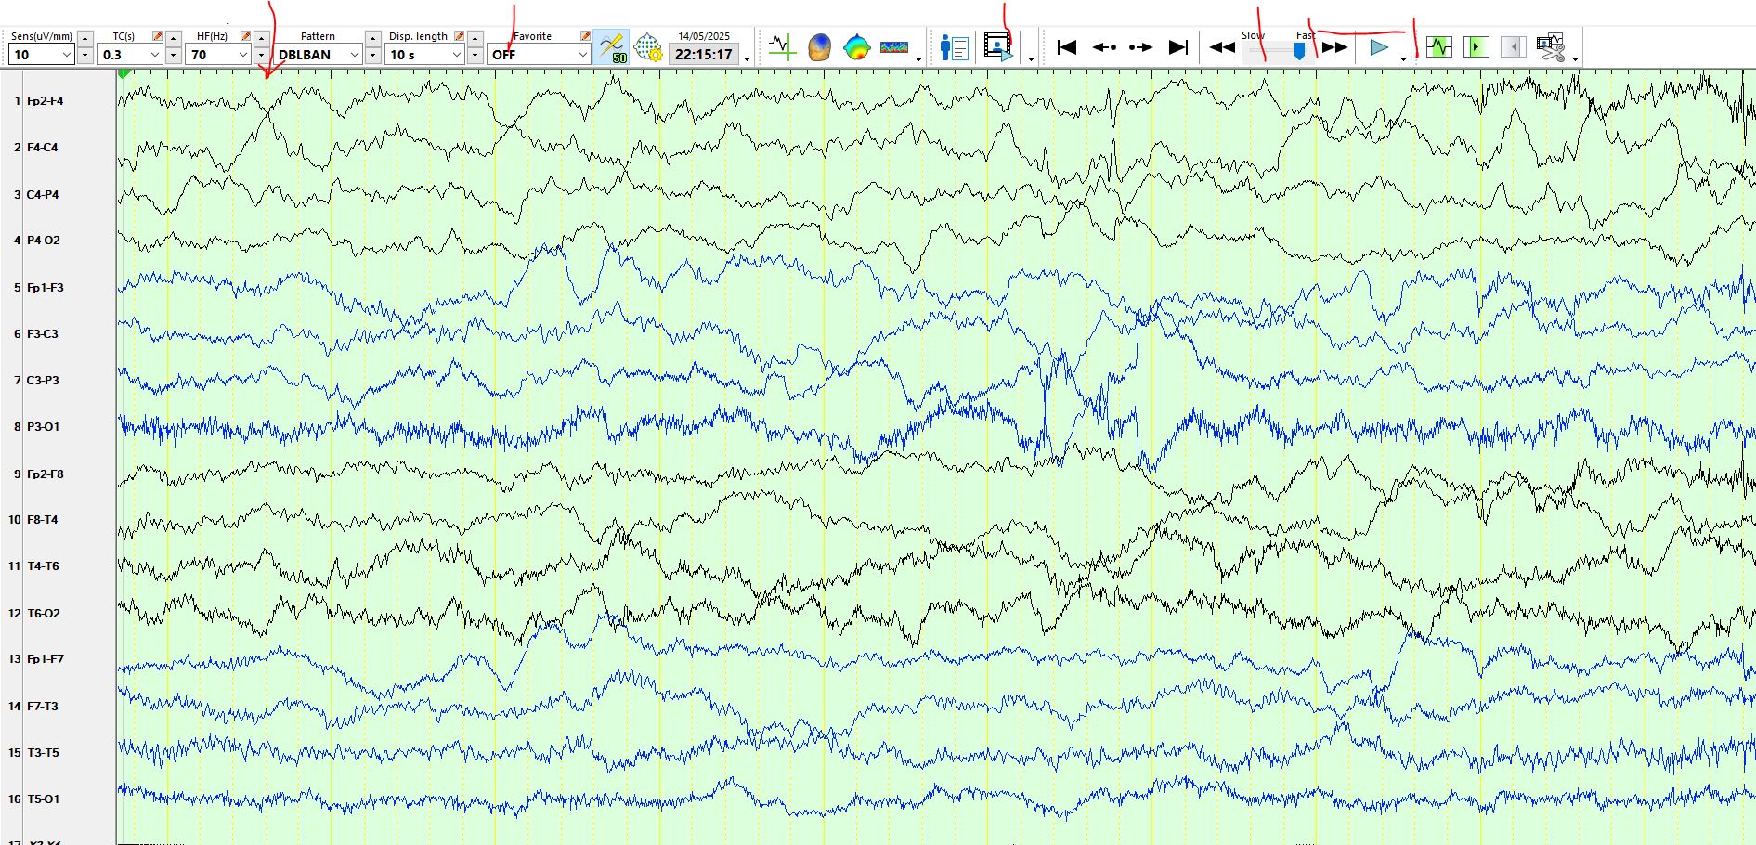1756x845 pixels.
Task: Click the up arrow next to Disp. length
Action: pos(475,38)
